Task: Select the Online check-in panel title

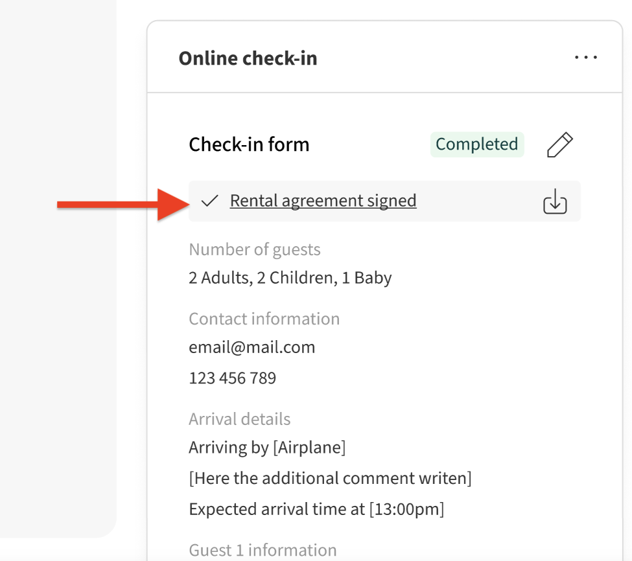Action: coord(248,58)
